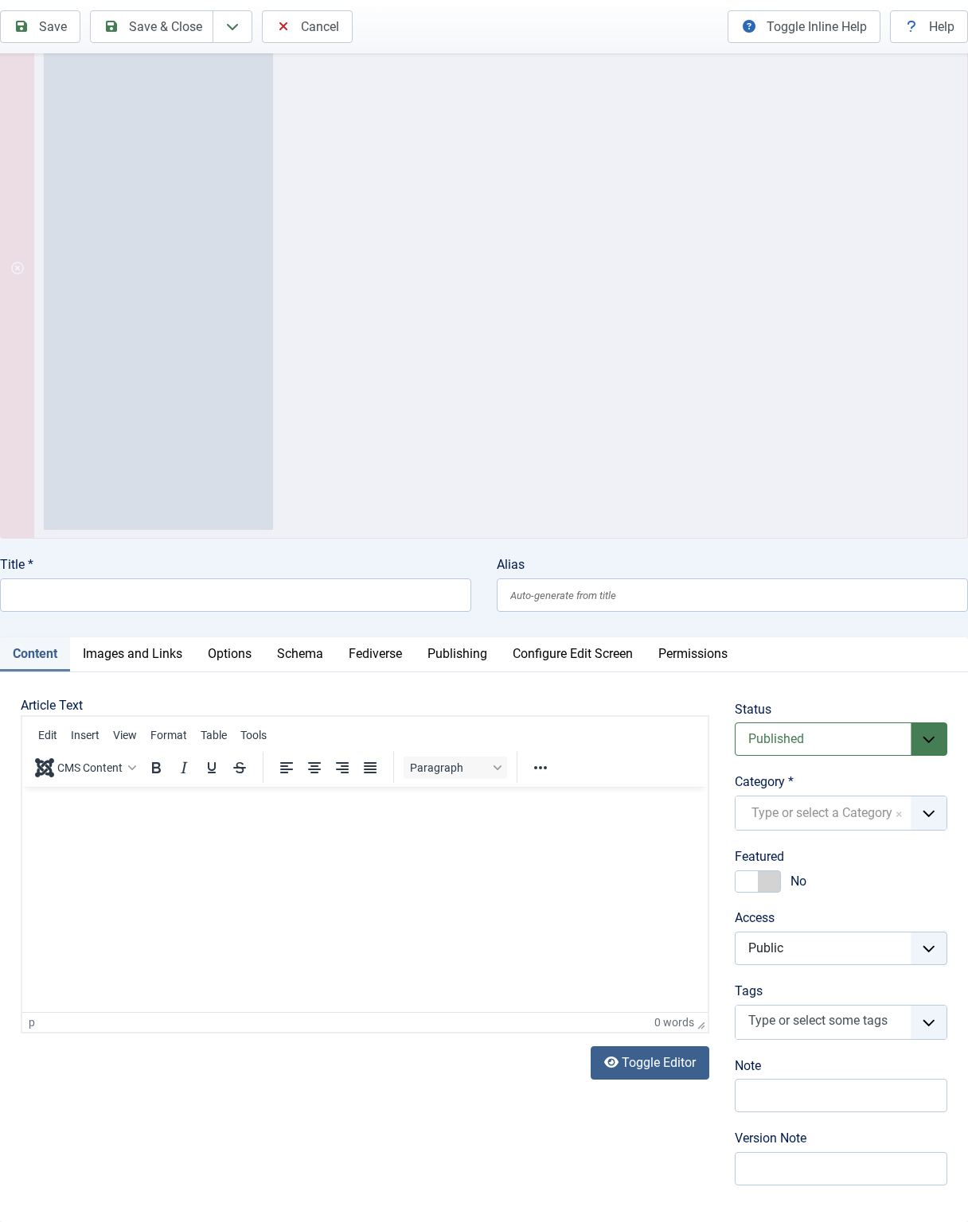The image size is (968, 1222).
Task: Switch to the Permissions tab
Action: click(693, 653)
